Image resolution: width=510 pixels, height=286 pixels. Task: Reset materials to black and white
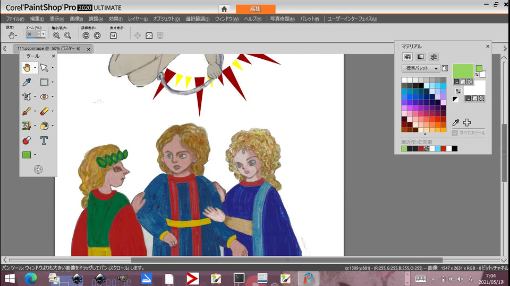tap(455, 99)
